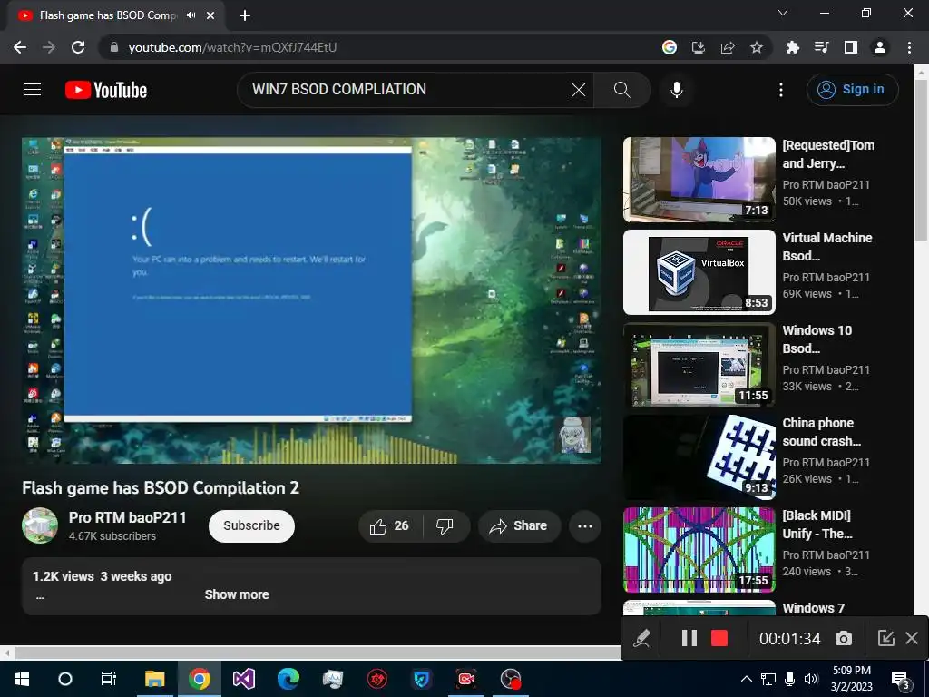Open a new browser tab
Image resolution: width=929 pixels, height=697 pixels.
pyautogui.click(x=245, y=15)
